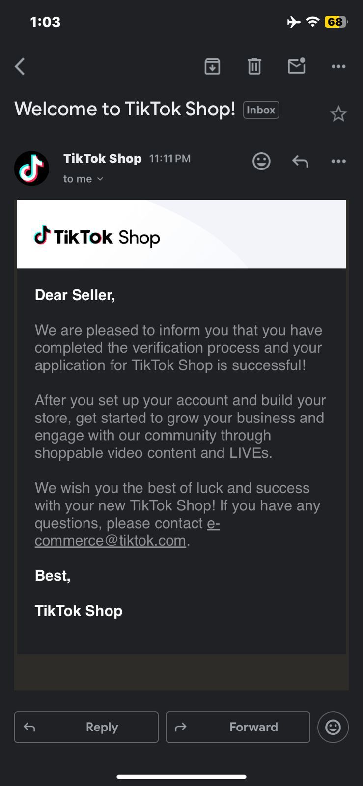Tap the TikTok Shop sender name

[x=102, y=158]
